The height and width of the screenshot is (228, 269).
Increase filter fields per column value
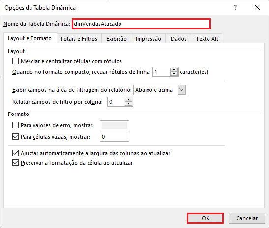click(128, 100)
